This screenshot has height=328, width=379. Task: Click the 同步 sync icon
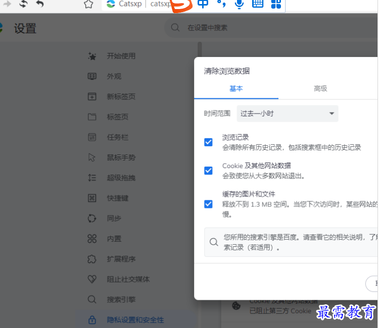click(x=92, y=218)
